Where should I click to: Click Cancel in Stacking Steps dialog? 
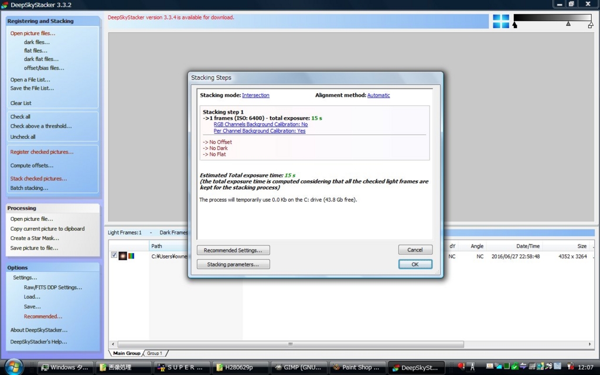point(415,250)
